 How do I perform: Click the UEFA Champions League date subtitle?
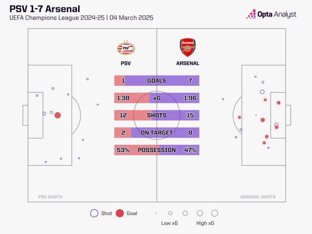pyautogui.click(x=81, y=18)
